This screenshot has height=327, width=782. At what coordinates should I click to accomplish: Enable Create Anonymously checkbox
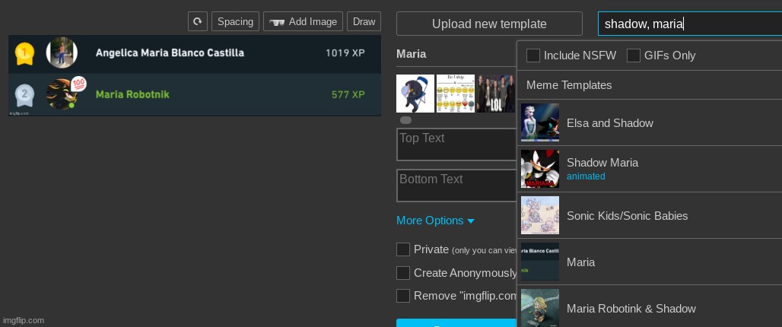(x=403, y=273)
